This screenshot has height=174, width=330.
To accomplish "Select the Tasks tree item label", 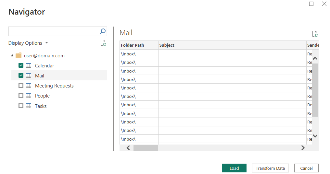I will click(x=41, y=106).
